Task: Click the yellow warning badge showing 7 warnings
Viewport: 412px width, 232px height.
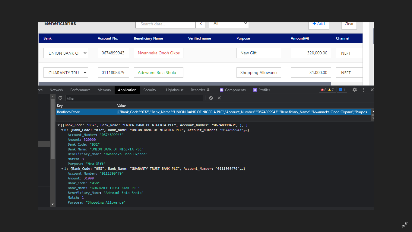Action: [329, 90]
